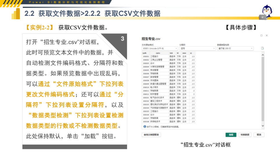280x157 pixels.
Task: Click the 取消 button
Action: 259,135
